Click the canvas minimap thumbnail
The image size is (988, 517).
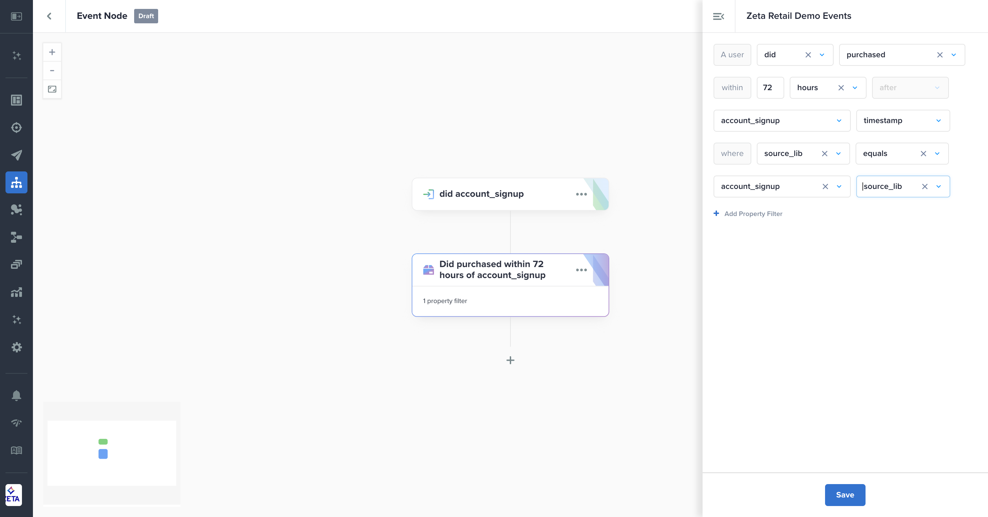111,453
